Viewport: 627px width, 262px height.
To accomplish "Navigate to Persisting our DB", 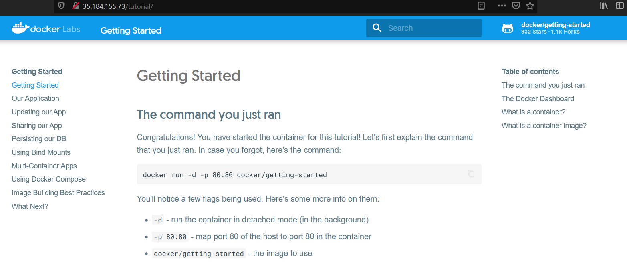I will click(x=39, y=139).
